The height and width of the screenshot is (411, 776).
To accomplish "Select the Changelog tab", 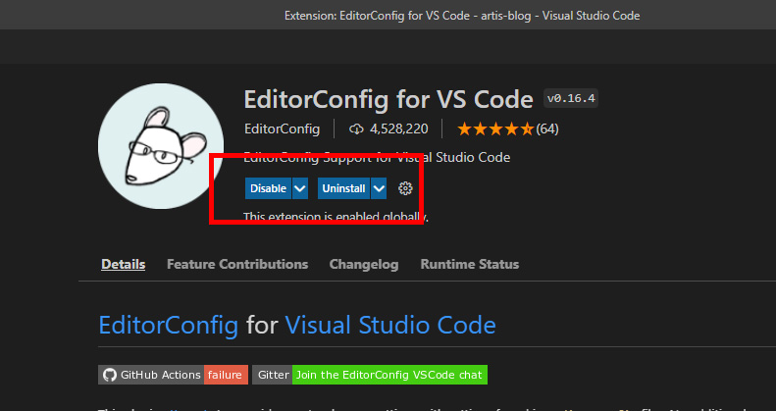I will click(x=364, y=264).
